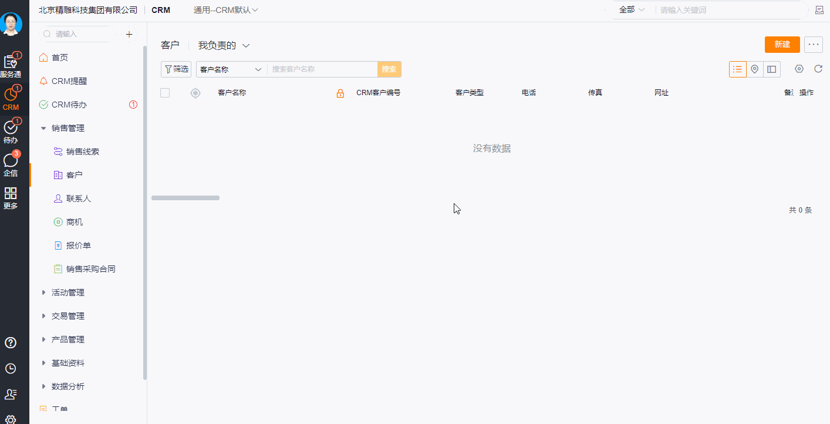Click 客户名称 column header
Viewport: 830px width, 424px height.
tap(232, 93)
